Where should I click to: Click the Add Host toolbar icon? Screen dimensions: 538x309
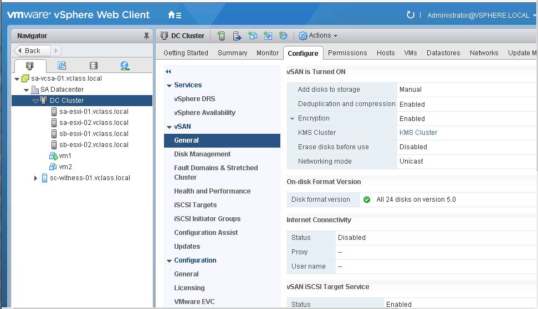[x=221, y=35]
